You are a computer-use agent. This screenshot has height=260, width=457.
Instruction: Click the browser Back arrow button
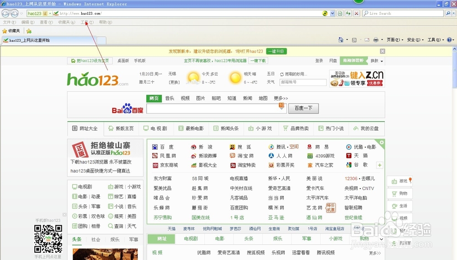point(5,13)
